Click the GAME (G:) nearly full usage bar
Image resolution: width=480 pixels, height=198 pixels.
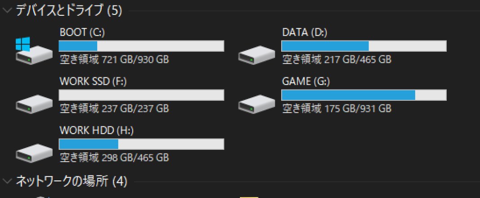click(363, 95)
